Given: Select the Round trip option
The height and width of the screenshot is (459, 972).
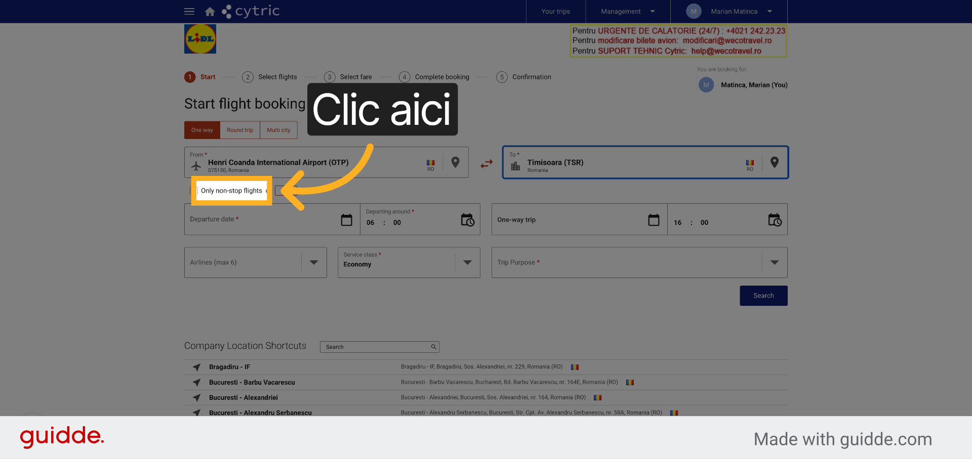Looking at the screenshot, I should (240, 130).
